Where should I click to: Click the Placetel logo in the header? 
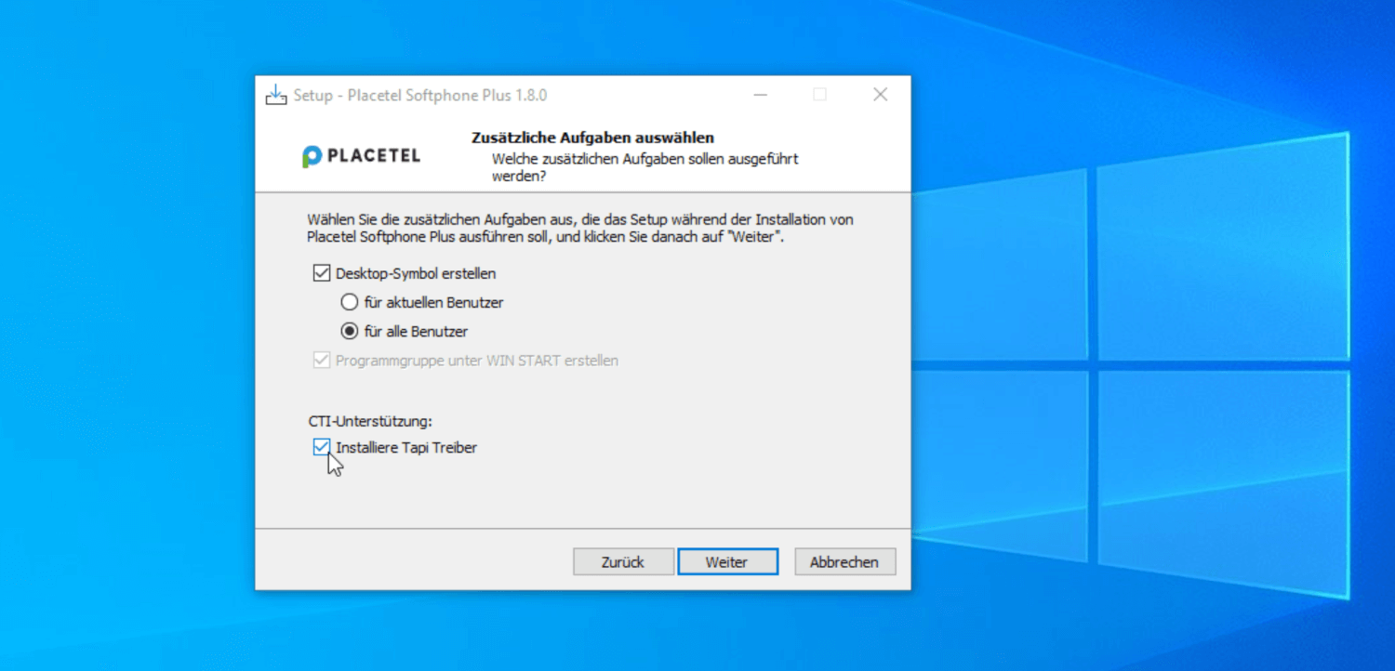[361, 156]
